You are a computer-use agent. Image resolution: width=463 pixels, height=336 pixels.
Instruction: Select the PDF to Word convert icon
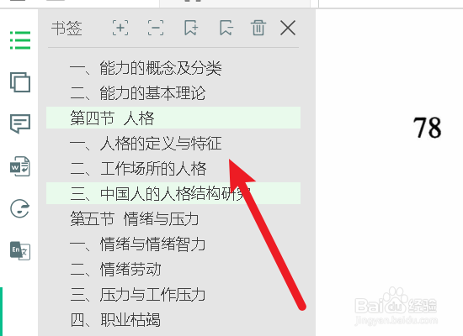(x=20, y=166)
